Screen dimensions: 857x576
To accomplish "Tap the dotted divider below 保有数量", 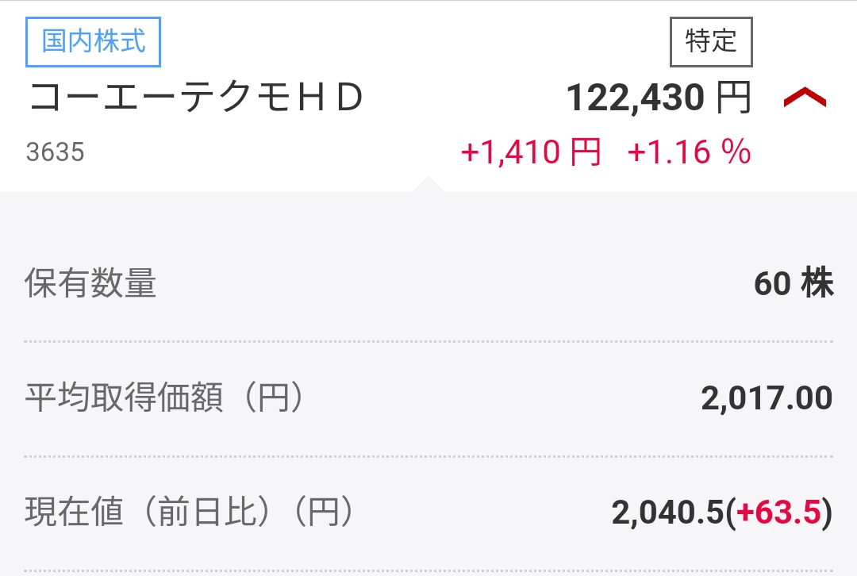I will click(428, 342).
